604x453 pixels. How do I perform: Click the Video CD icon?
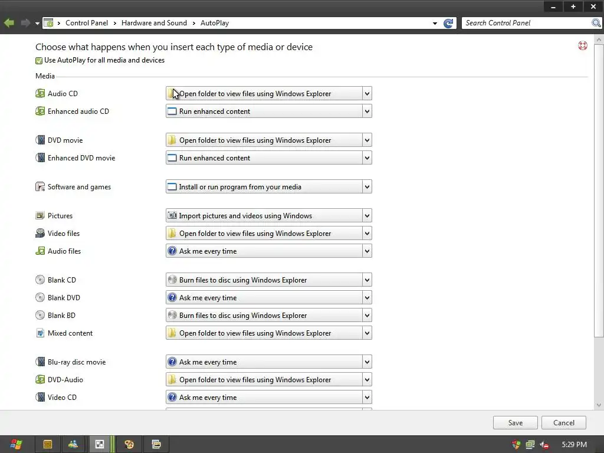[40, 398]
